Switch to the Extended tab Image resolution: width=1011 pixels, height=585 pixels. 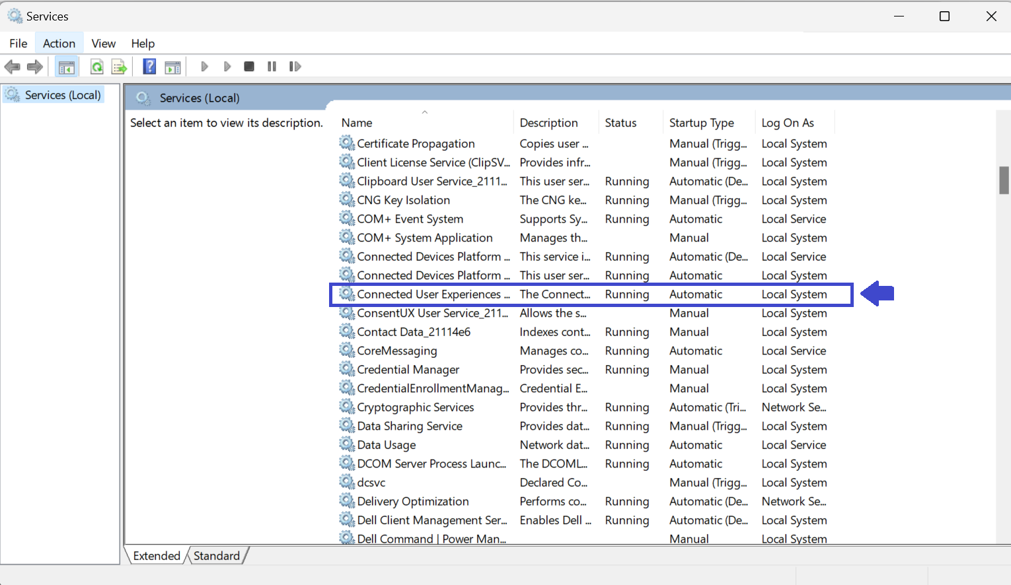coord(157,556)
